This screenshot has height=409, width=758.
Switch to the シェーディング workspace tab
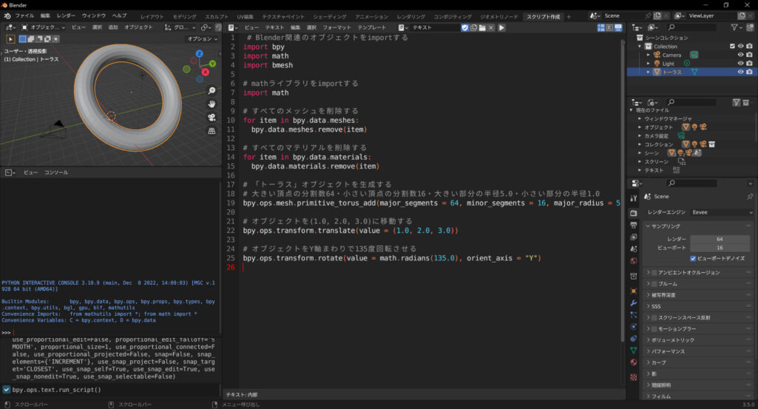[330, 16]
